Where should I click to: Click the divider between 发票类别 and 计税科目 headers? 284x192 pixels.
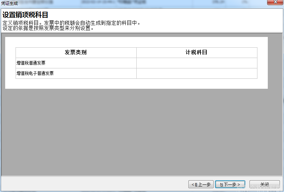coord(136,52)
